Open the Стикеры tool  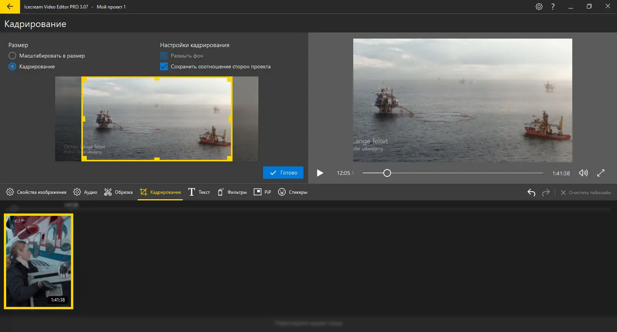coord(293,192)
